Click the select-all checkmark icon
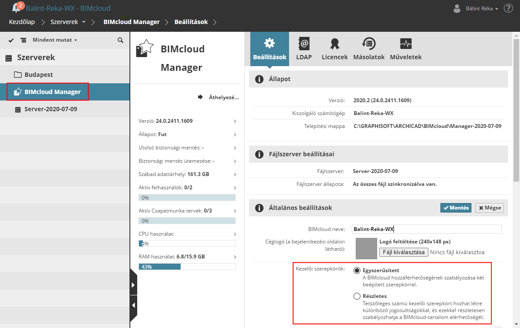520x328 pixels. click(x=11, y=40)
